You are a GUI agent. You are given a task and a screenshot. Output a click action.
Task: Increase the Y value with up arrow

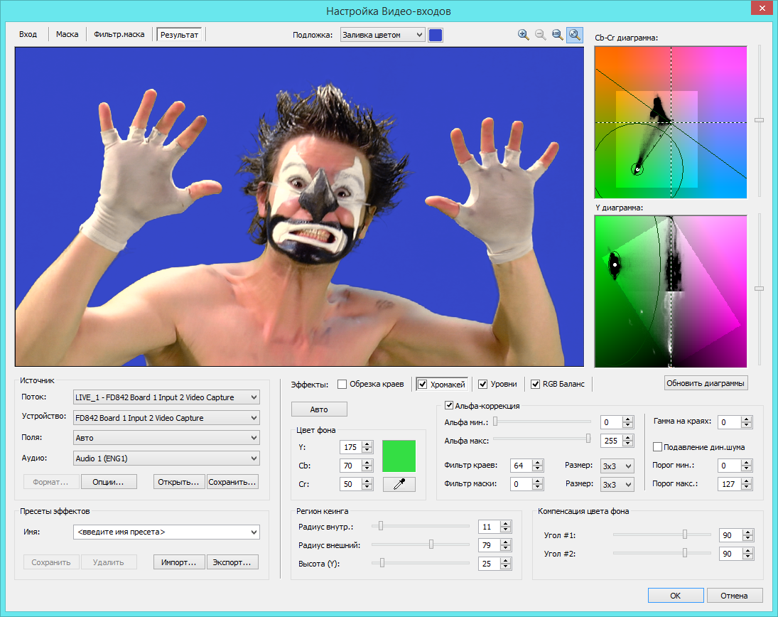(367, 444)
